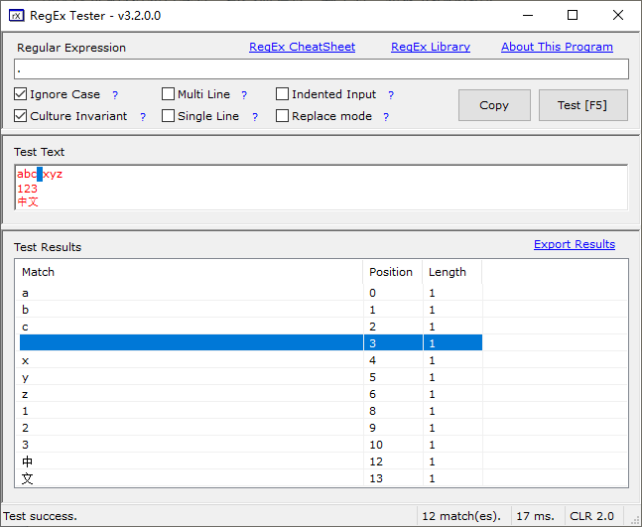Image resolution: width=642 pixels, height=527 pixels.
Task: Click the help question mark beside Single Line
Action: (254, 117)
